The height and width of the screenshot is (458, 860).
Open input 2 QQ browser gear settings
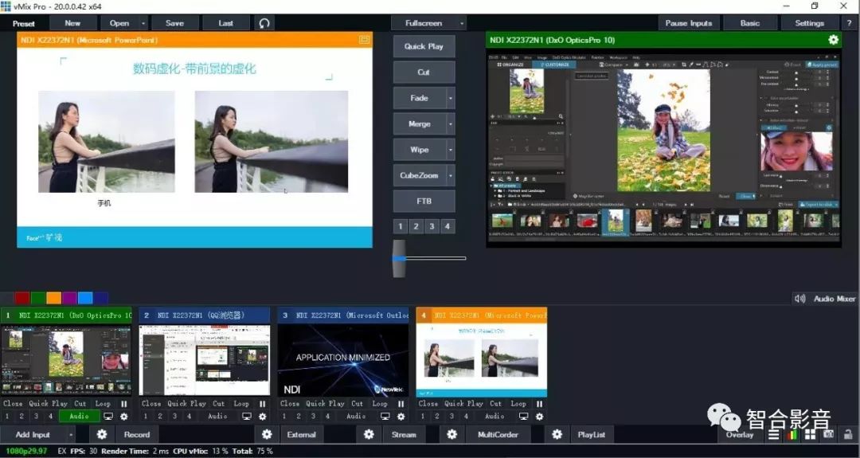click(x=262, y=417)
